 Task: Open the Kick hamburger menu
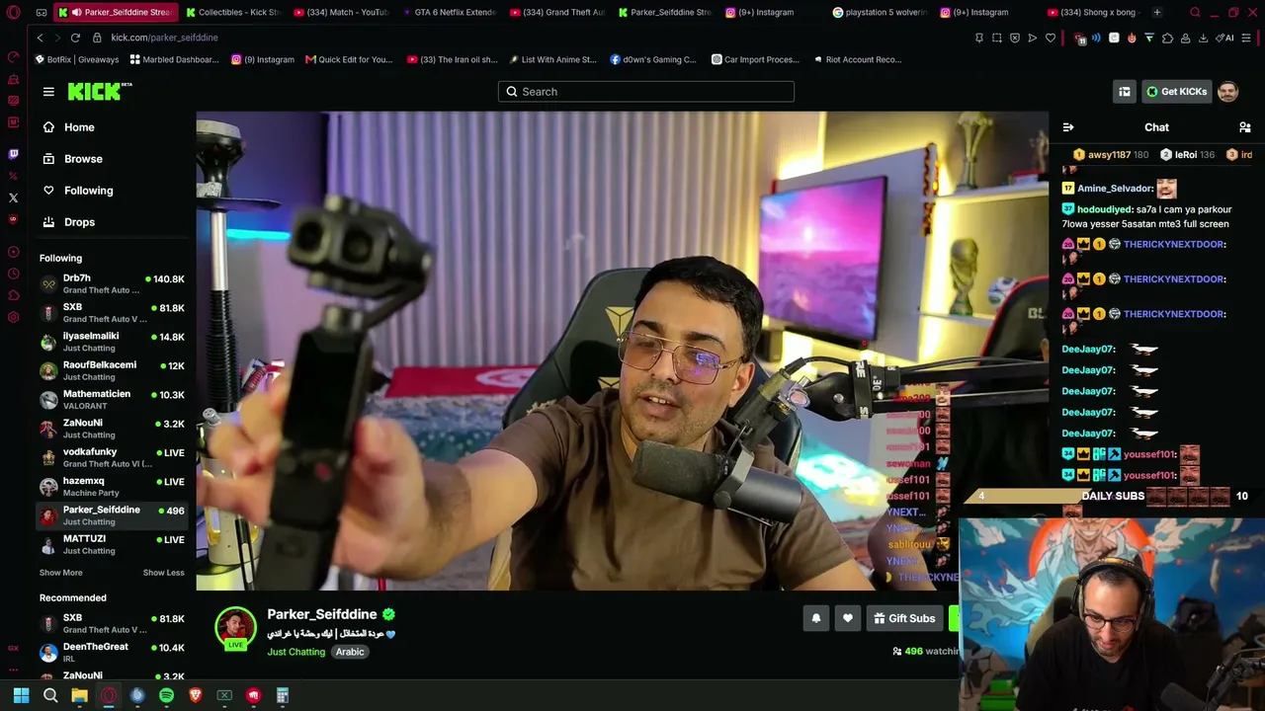48,92
